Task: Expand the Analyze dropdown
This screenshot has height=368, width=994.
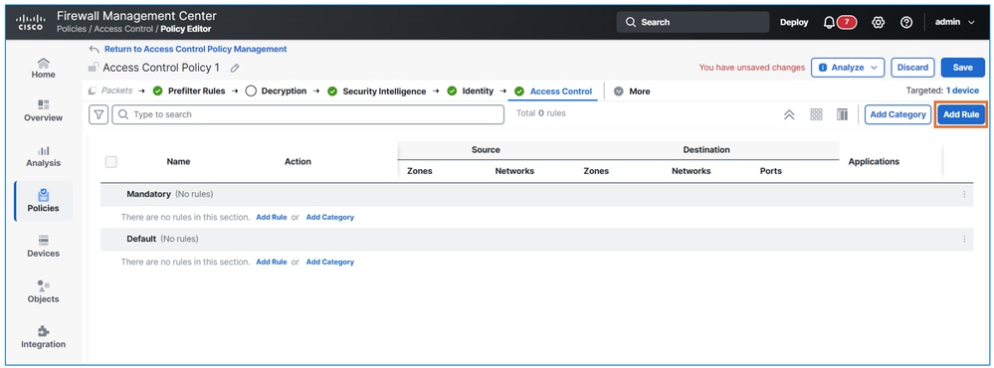Action: (x=848, y=68)
